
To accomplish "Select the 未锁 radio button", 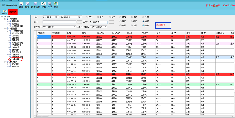I will click(x=120, y=26).
